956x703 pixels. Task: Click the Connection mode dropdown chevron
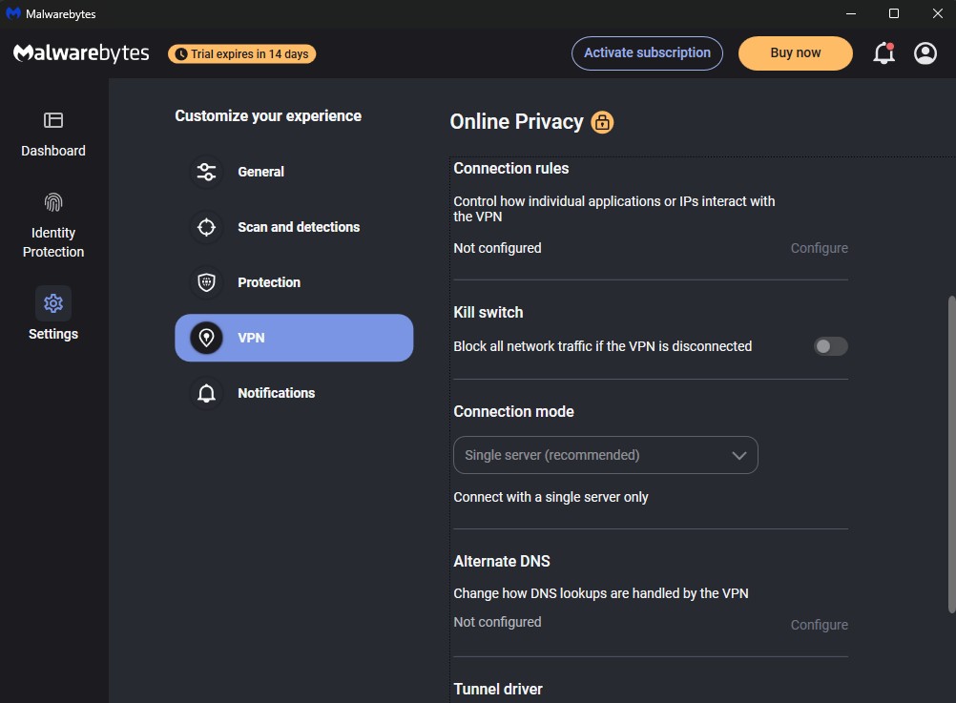pos(739,455)
